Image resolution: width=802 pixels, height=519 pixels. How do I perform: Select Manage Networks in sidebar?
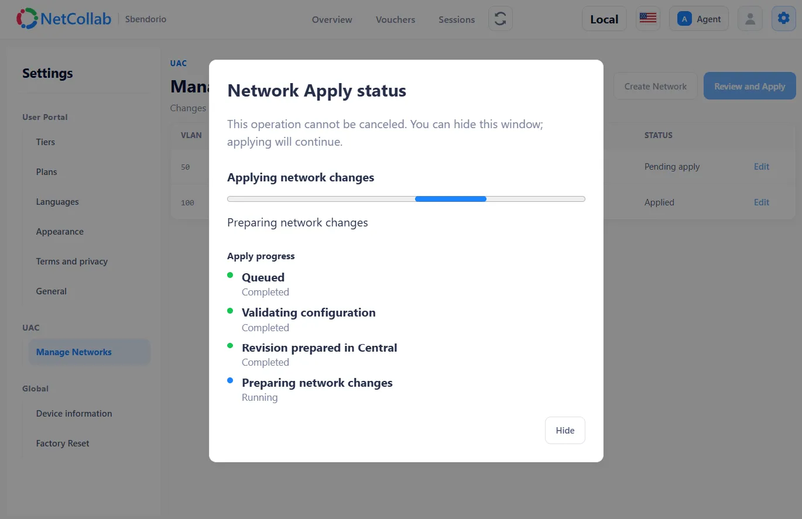89,352
